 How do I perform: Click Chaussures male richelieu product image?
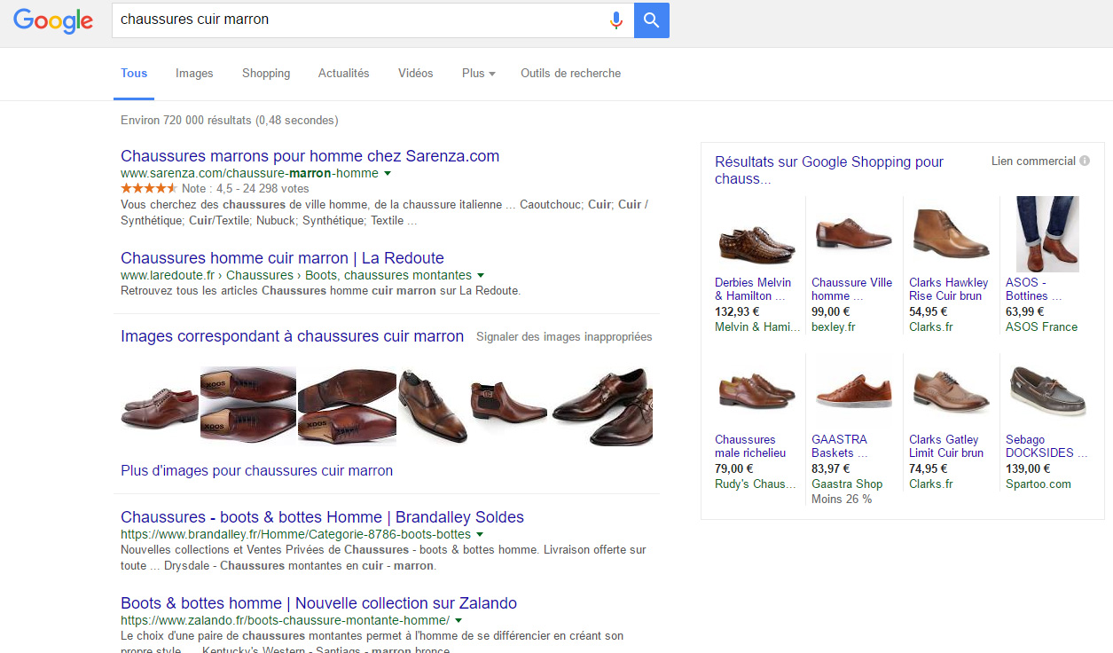(756, 391)
